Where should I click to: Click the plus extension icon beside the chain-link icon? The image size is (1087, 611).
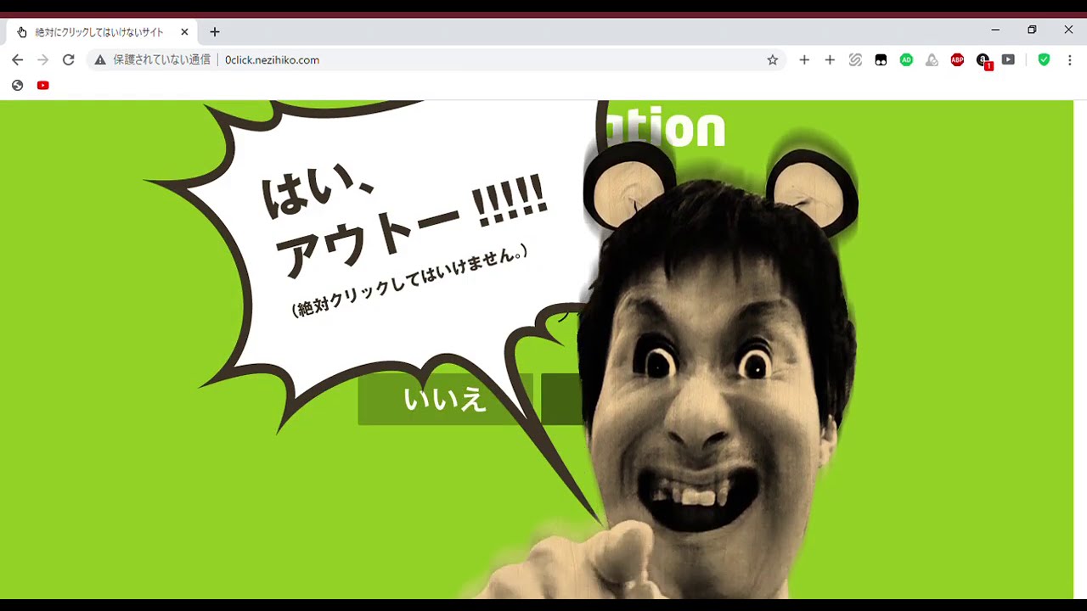point(830,60)
